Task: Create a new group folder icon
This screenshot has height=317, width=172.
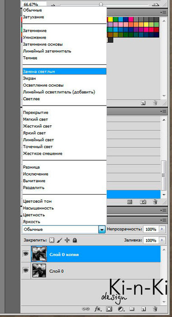Action: [x=132, y=309]
